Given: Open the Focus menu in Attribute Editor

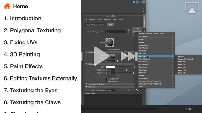Looking at the screenshot, I should click(100, 20).
